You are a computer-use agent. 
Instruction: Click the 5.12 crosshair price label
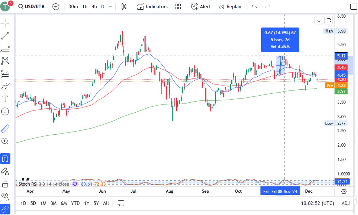pyautogui.click(x=341, y=56)
